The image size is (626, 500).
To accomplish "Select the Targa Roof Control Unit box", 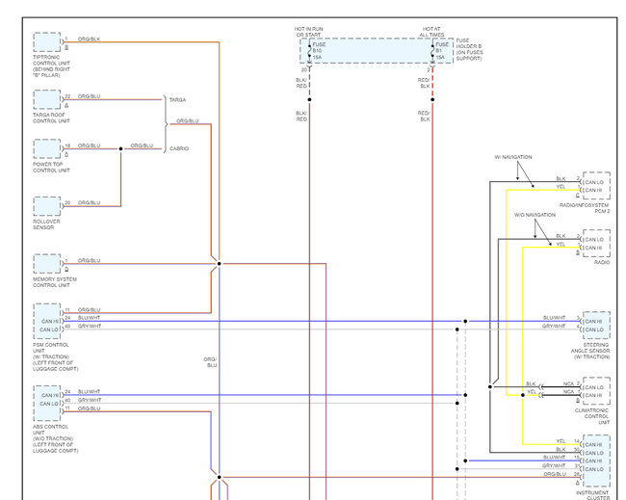I will 47,99.
